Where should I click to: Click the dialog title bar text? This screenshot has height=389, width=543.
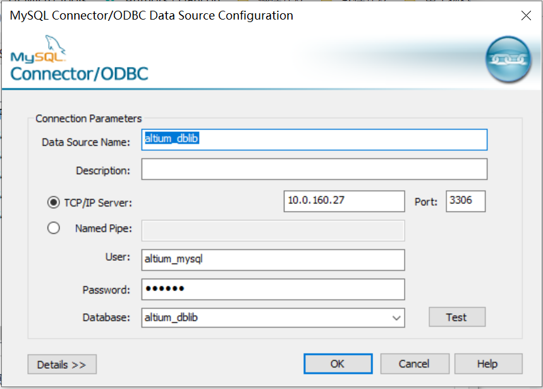coord(151,16)
